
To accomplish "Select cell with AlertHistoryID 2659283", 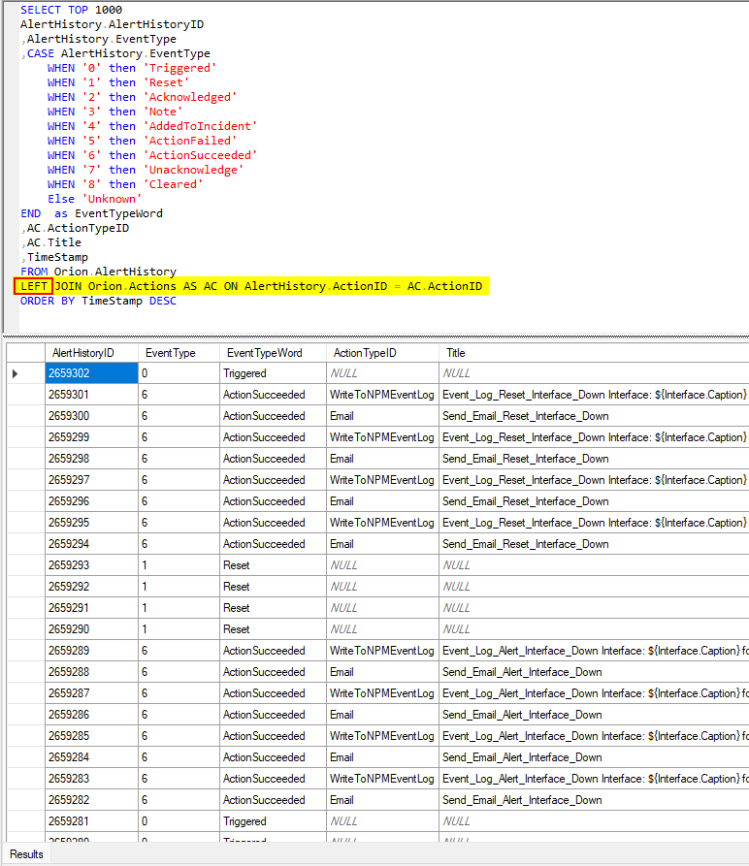I will [91, 779].
